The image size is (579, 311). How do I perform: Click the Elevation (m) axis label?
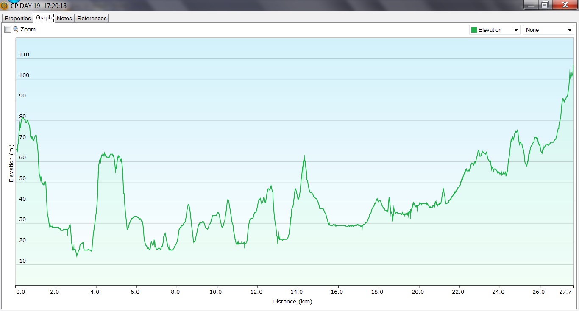[x=11, y=163]
